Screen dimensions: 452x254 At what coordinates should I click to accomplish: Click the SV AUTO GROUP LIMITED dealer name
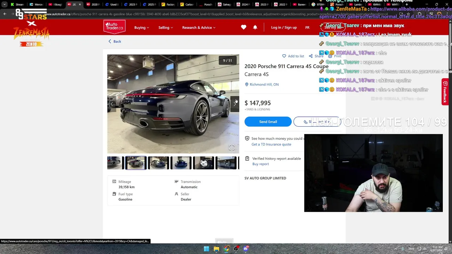[x=265, y=178]
